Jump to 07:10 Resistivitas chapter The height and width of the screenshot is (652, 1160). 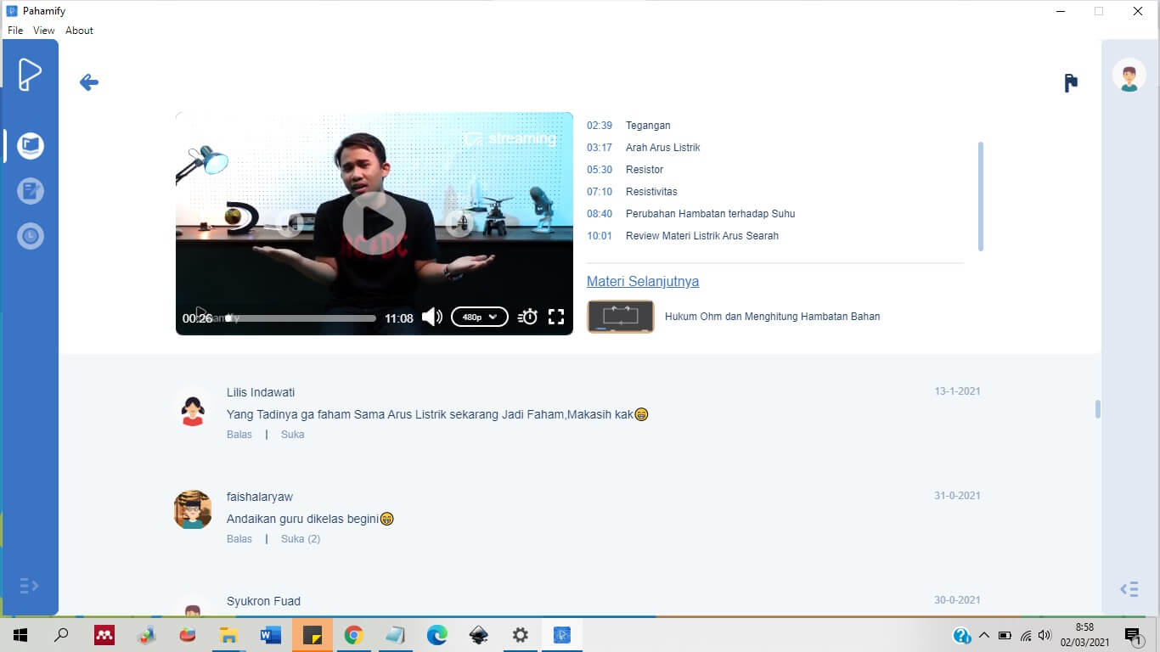[x=632, y=192]
